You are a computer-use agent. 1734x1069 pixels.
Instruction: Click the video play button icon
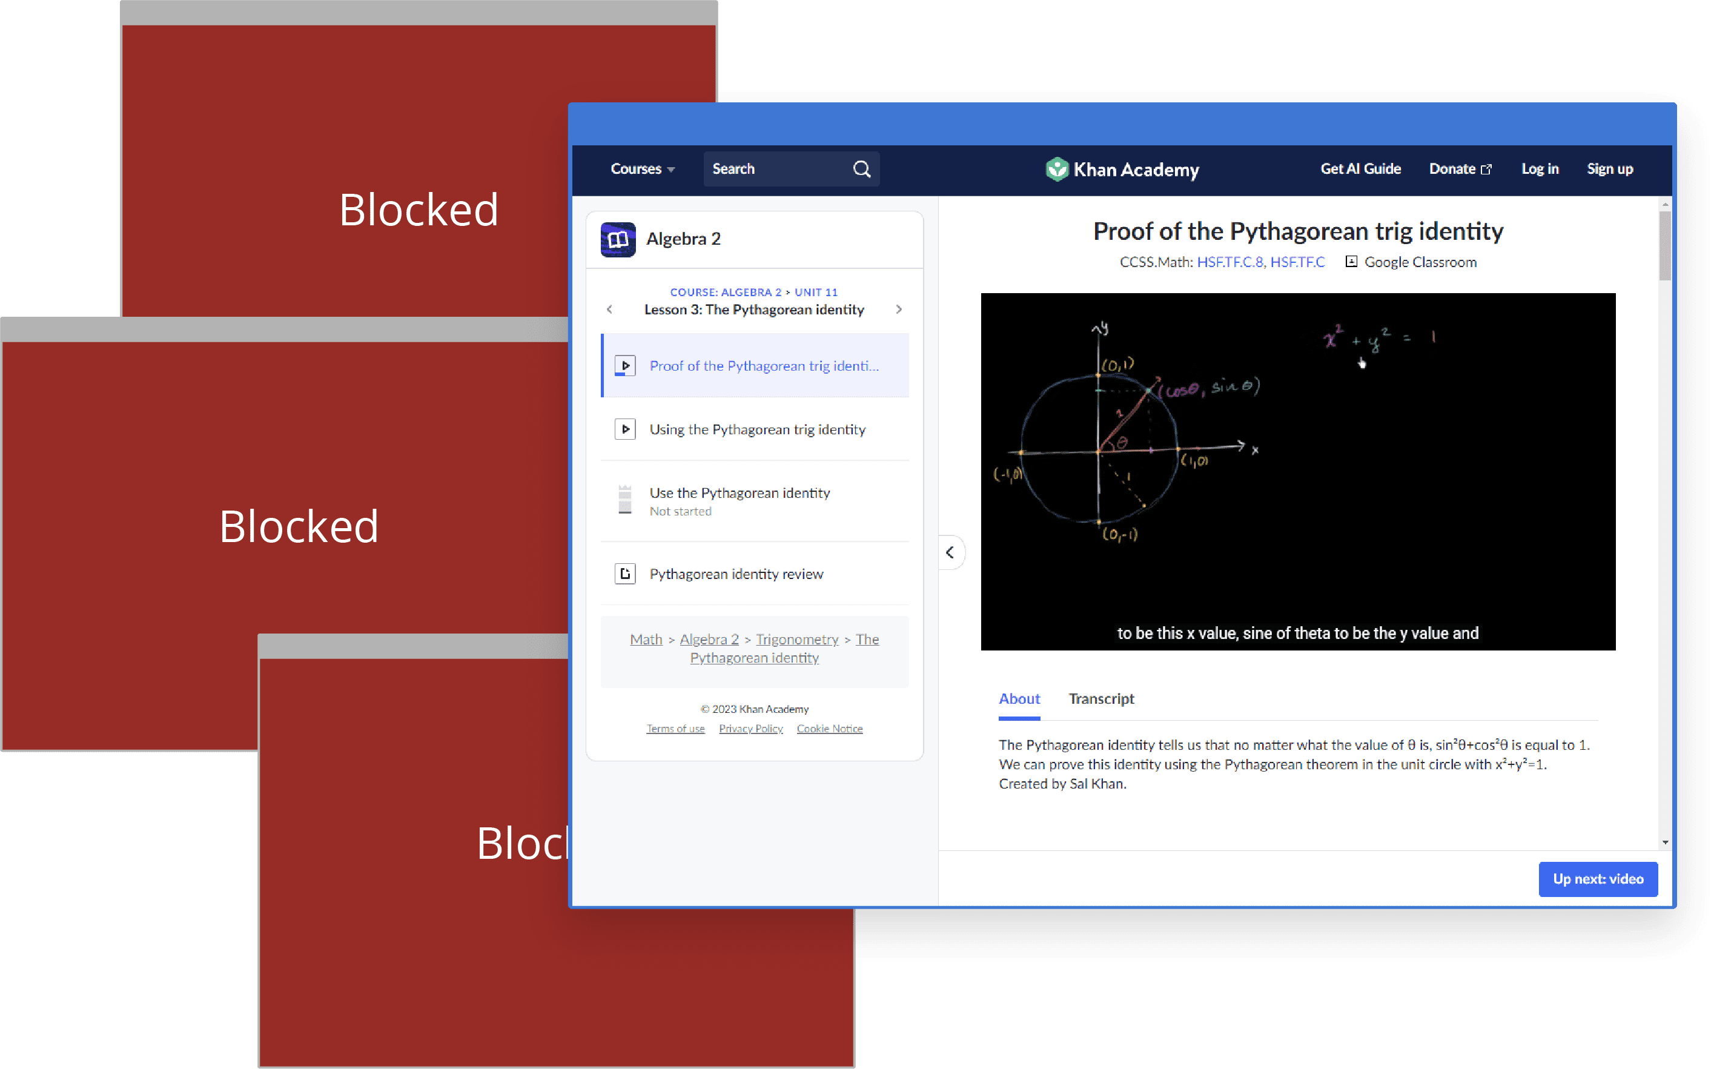626,364
